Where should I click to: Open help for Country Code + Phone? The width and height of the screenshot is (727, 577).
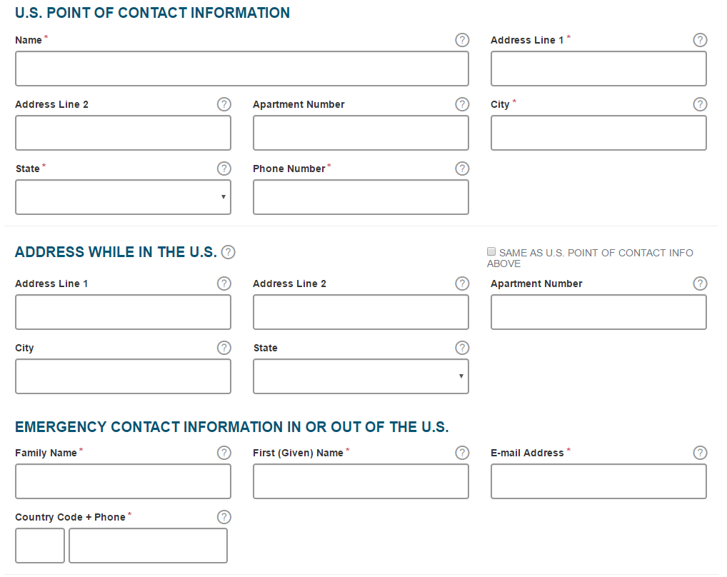224,517
